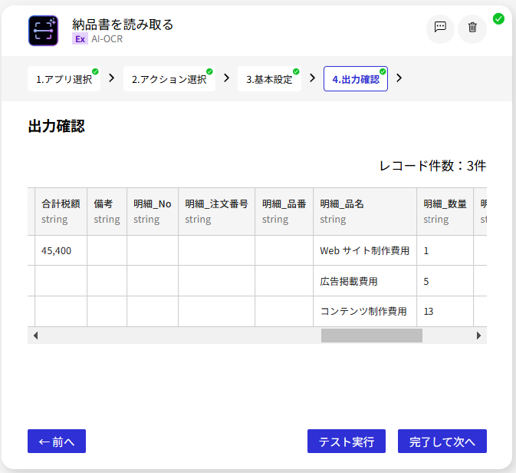Click the 納品書を読み取る title
This screenshot has height=473, width=516.
[123, 25]
